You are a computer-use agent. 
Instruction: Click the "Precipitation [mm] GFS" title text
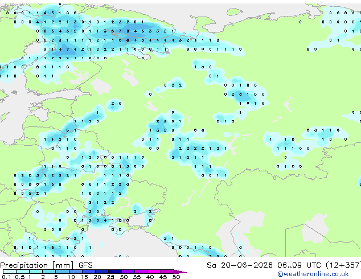click(46, 265)
